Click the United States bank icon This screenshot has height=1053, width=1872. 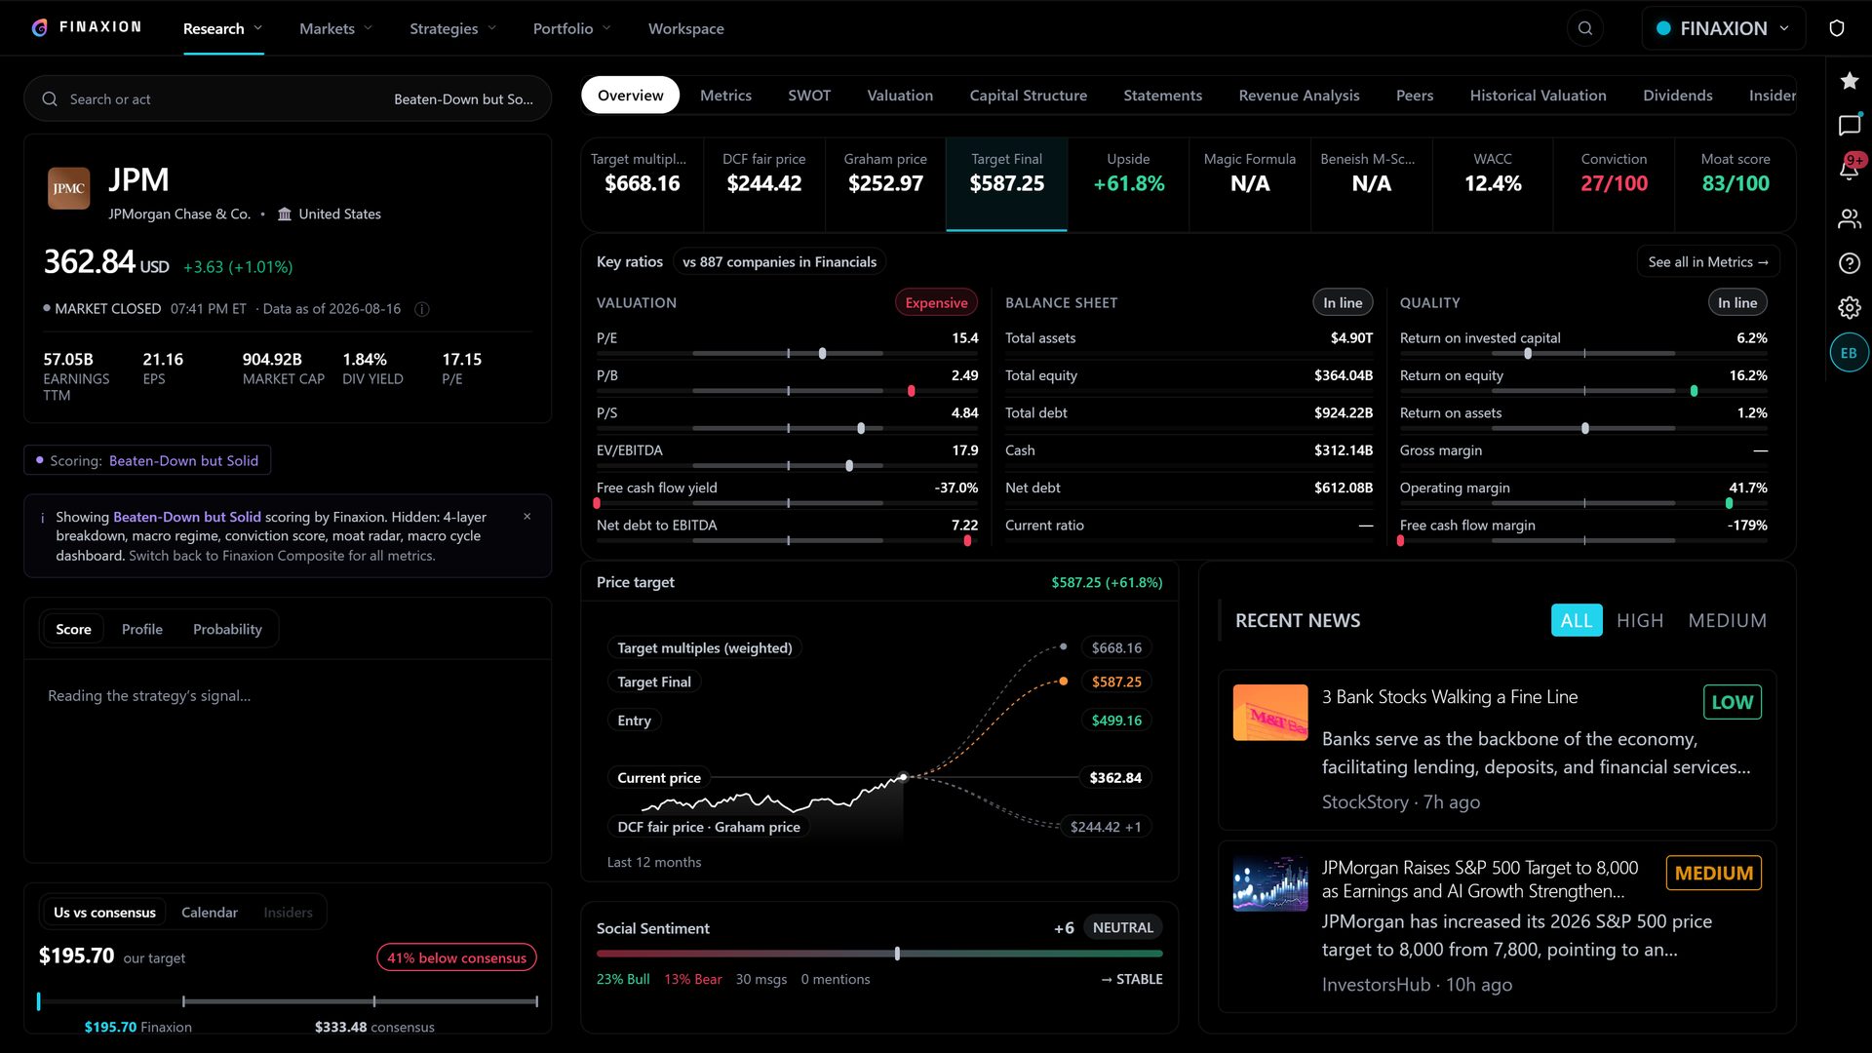[285, 214]
